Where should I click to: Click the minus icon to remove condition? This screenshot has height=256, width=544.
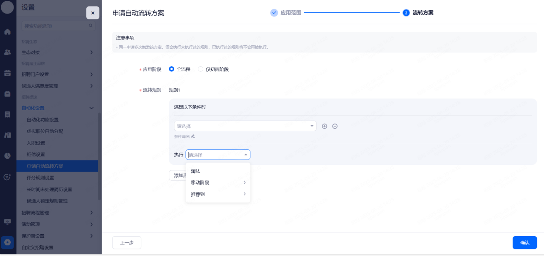[335, 126]
